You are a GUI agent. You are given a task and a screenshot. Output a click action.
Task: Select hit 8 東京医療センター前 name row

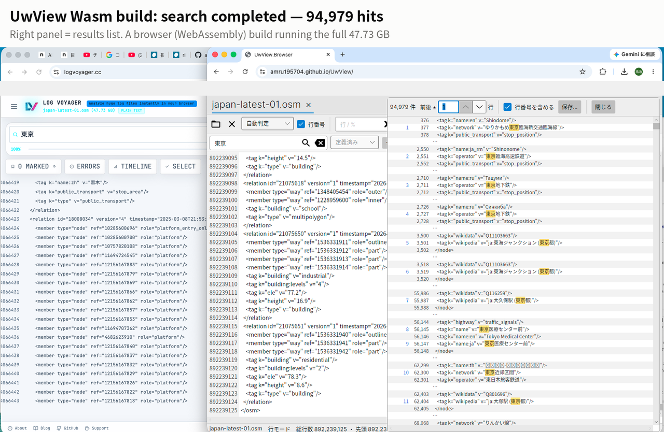click(520, 329)
